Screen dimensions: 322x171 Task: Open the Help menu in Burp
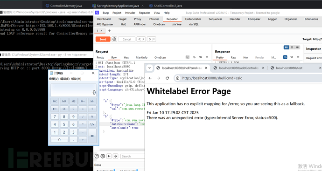click(x=167, y=13)
